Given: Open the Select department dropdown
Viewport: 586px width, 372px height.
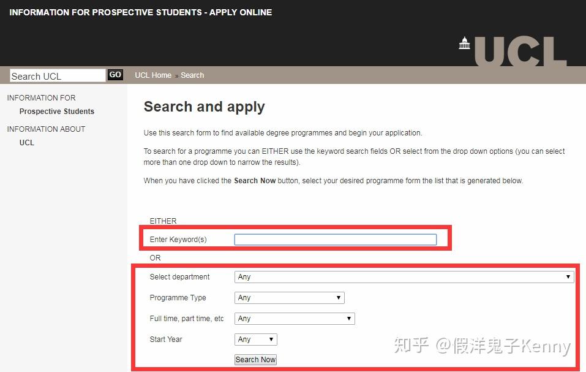Looking at the screenshot, I should pyautogui.click(x=403, y=276).
